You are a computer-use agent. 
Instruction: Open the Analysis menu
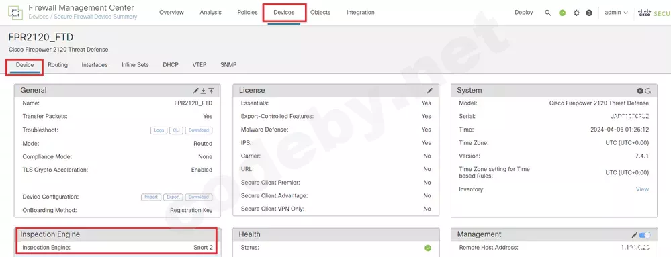pos(210,12)
